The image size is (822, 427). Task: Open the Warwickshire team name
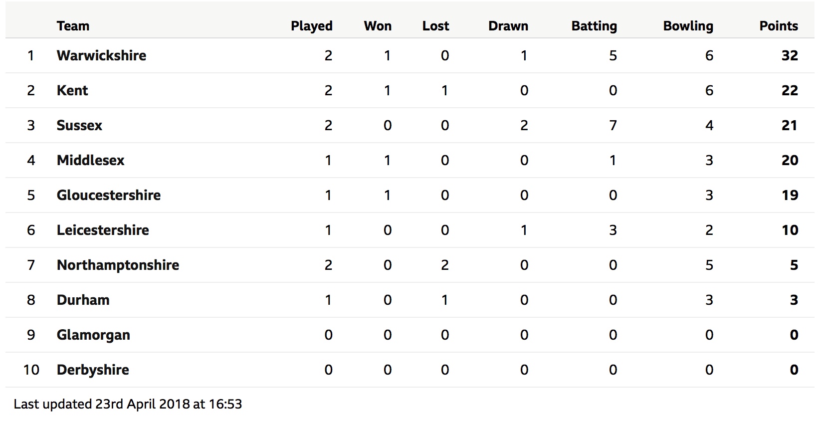(x=102, y=55)
